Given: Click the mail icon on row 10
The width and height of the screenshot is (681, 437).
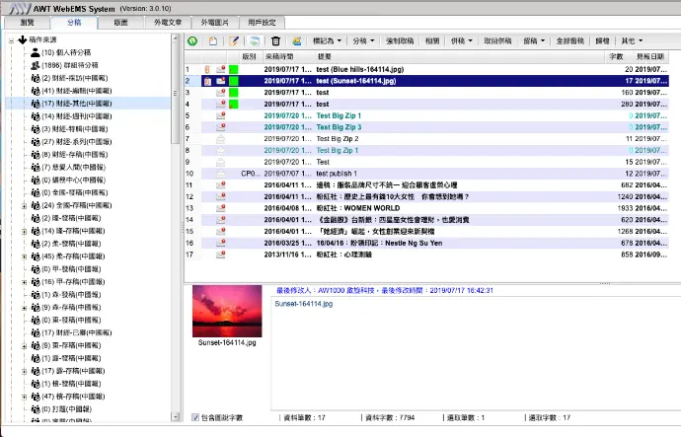Looking at the screenshot, I should (x=220, y=173).
